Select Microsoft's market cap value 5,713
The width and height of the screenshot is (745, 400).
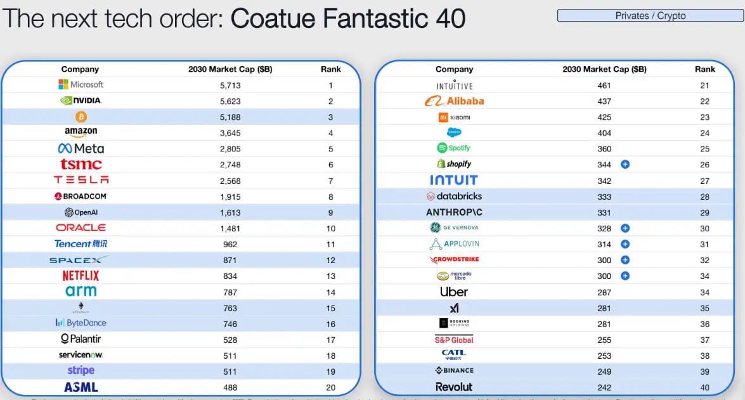(x=230, y=86)
